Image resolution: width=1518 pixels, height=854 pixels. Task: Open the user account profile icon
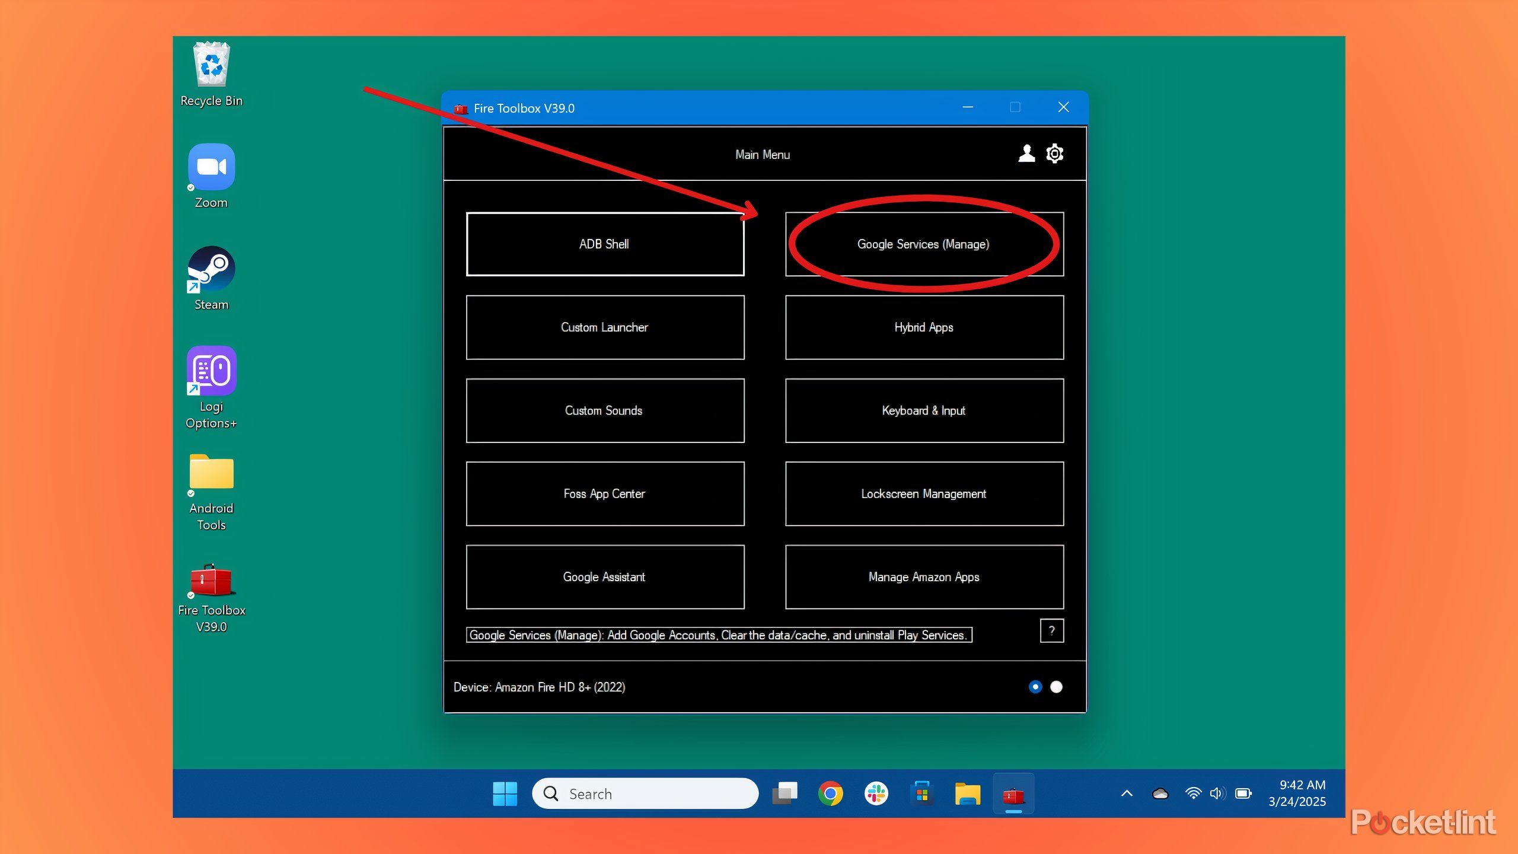pyautogui.click(x=1026, y=154)
